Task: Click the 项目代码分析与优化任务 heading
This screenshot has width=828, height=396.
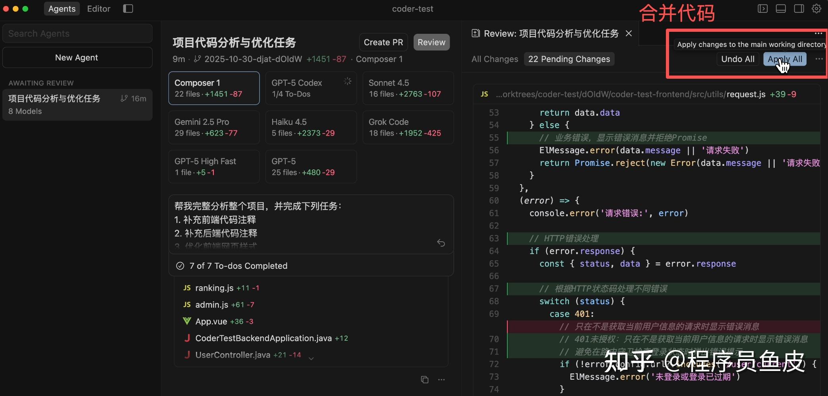Action: point(234,42)
